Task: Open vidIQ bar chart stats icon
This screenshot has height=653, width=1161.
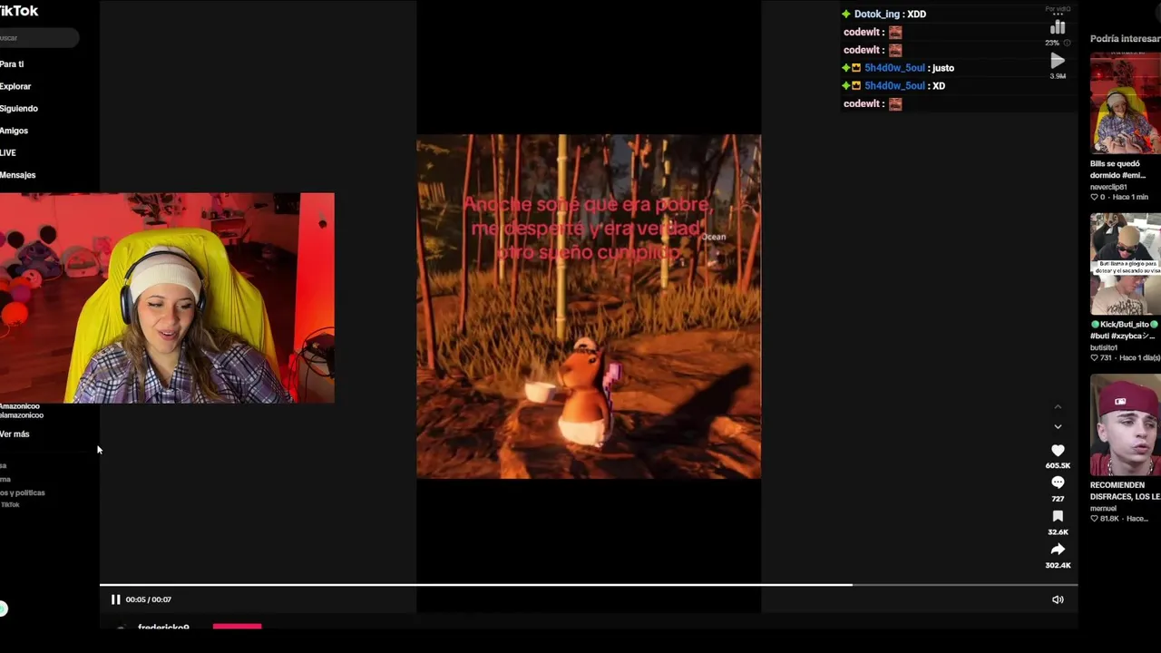Action: click(1058, 28)
